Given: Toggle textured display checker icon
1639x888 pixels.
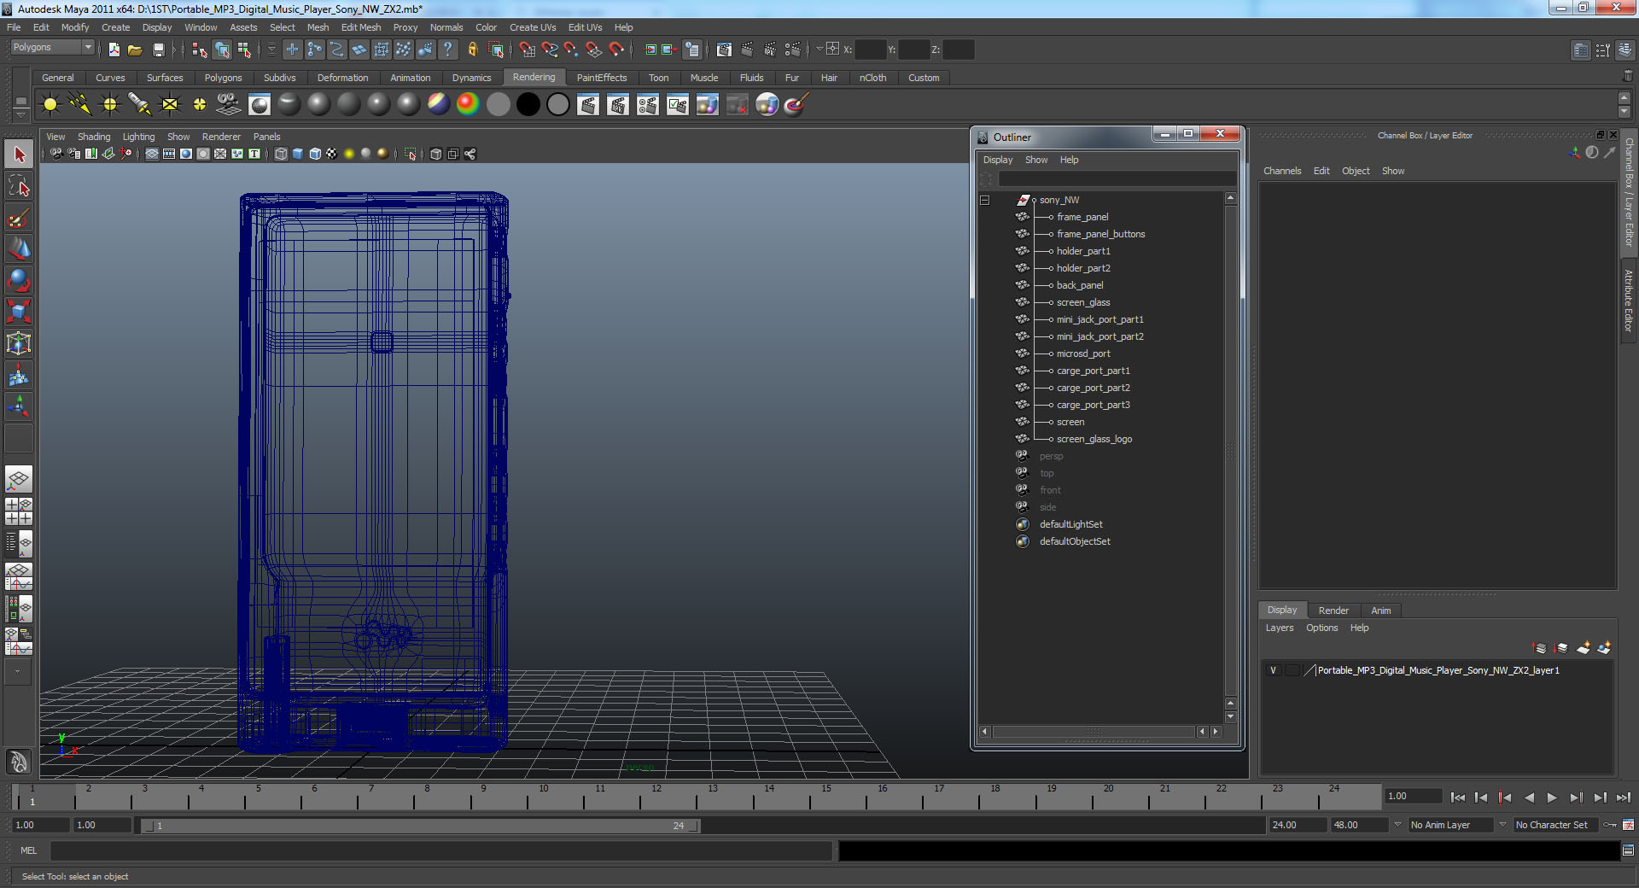Looking at the screenshot, I should tap(332, 154).
